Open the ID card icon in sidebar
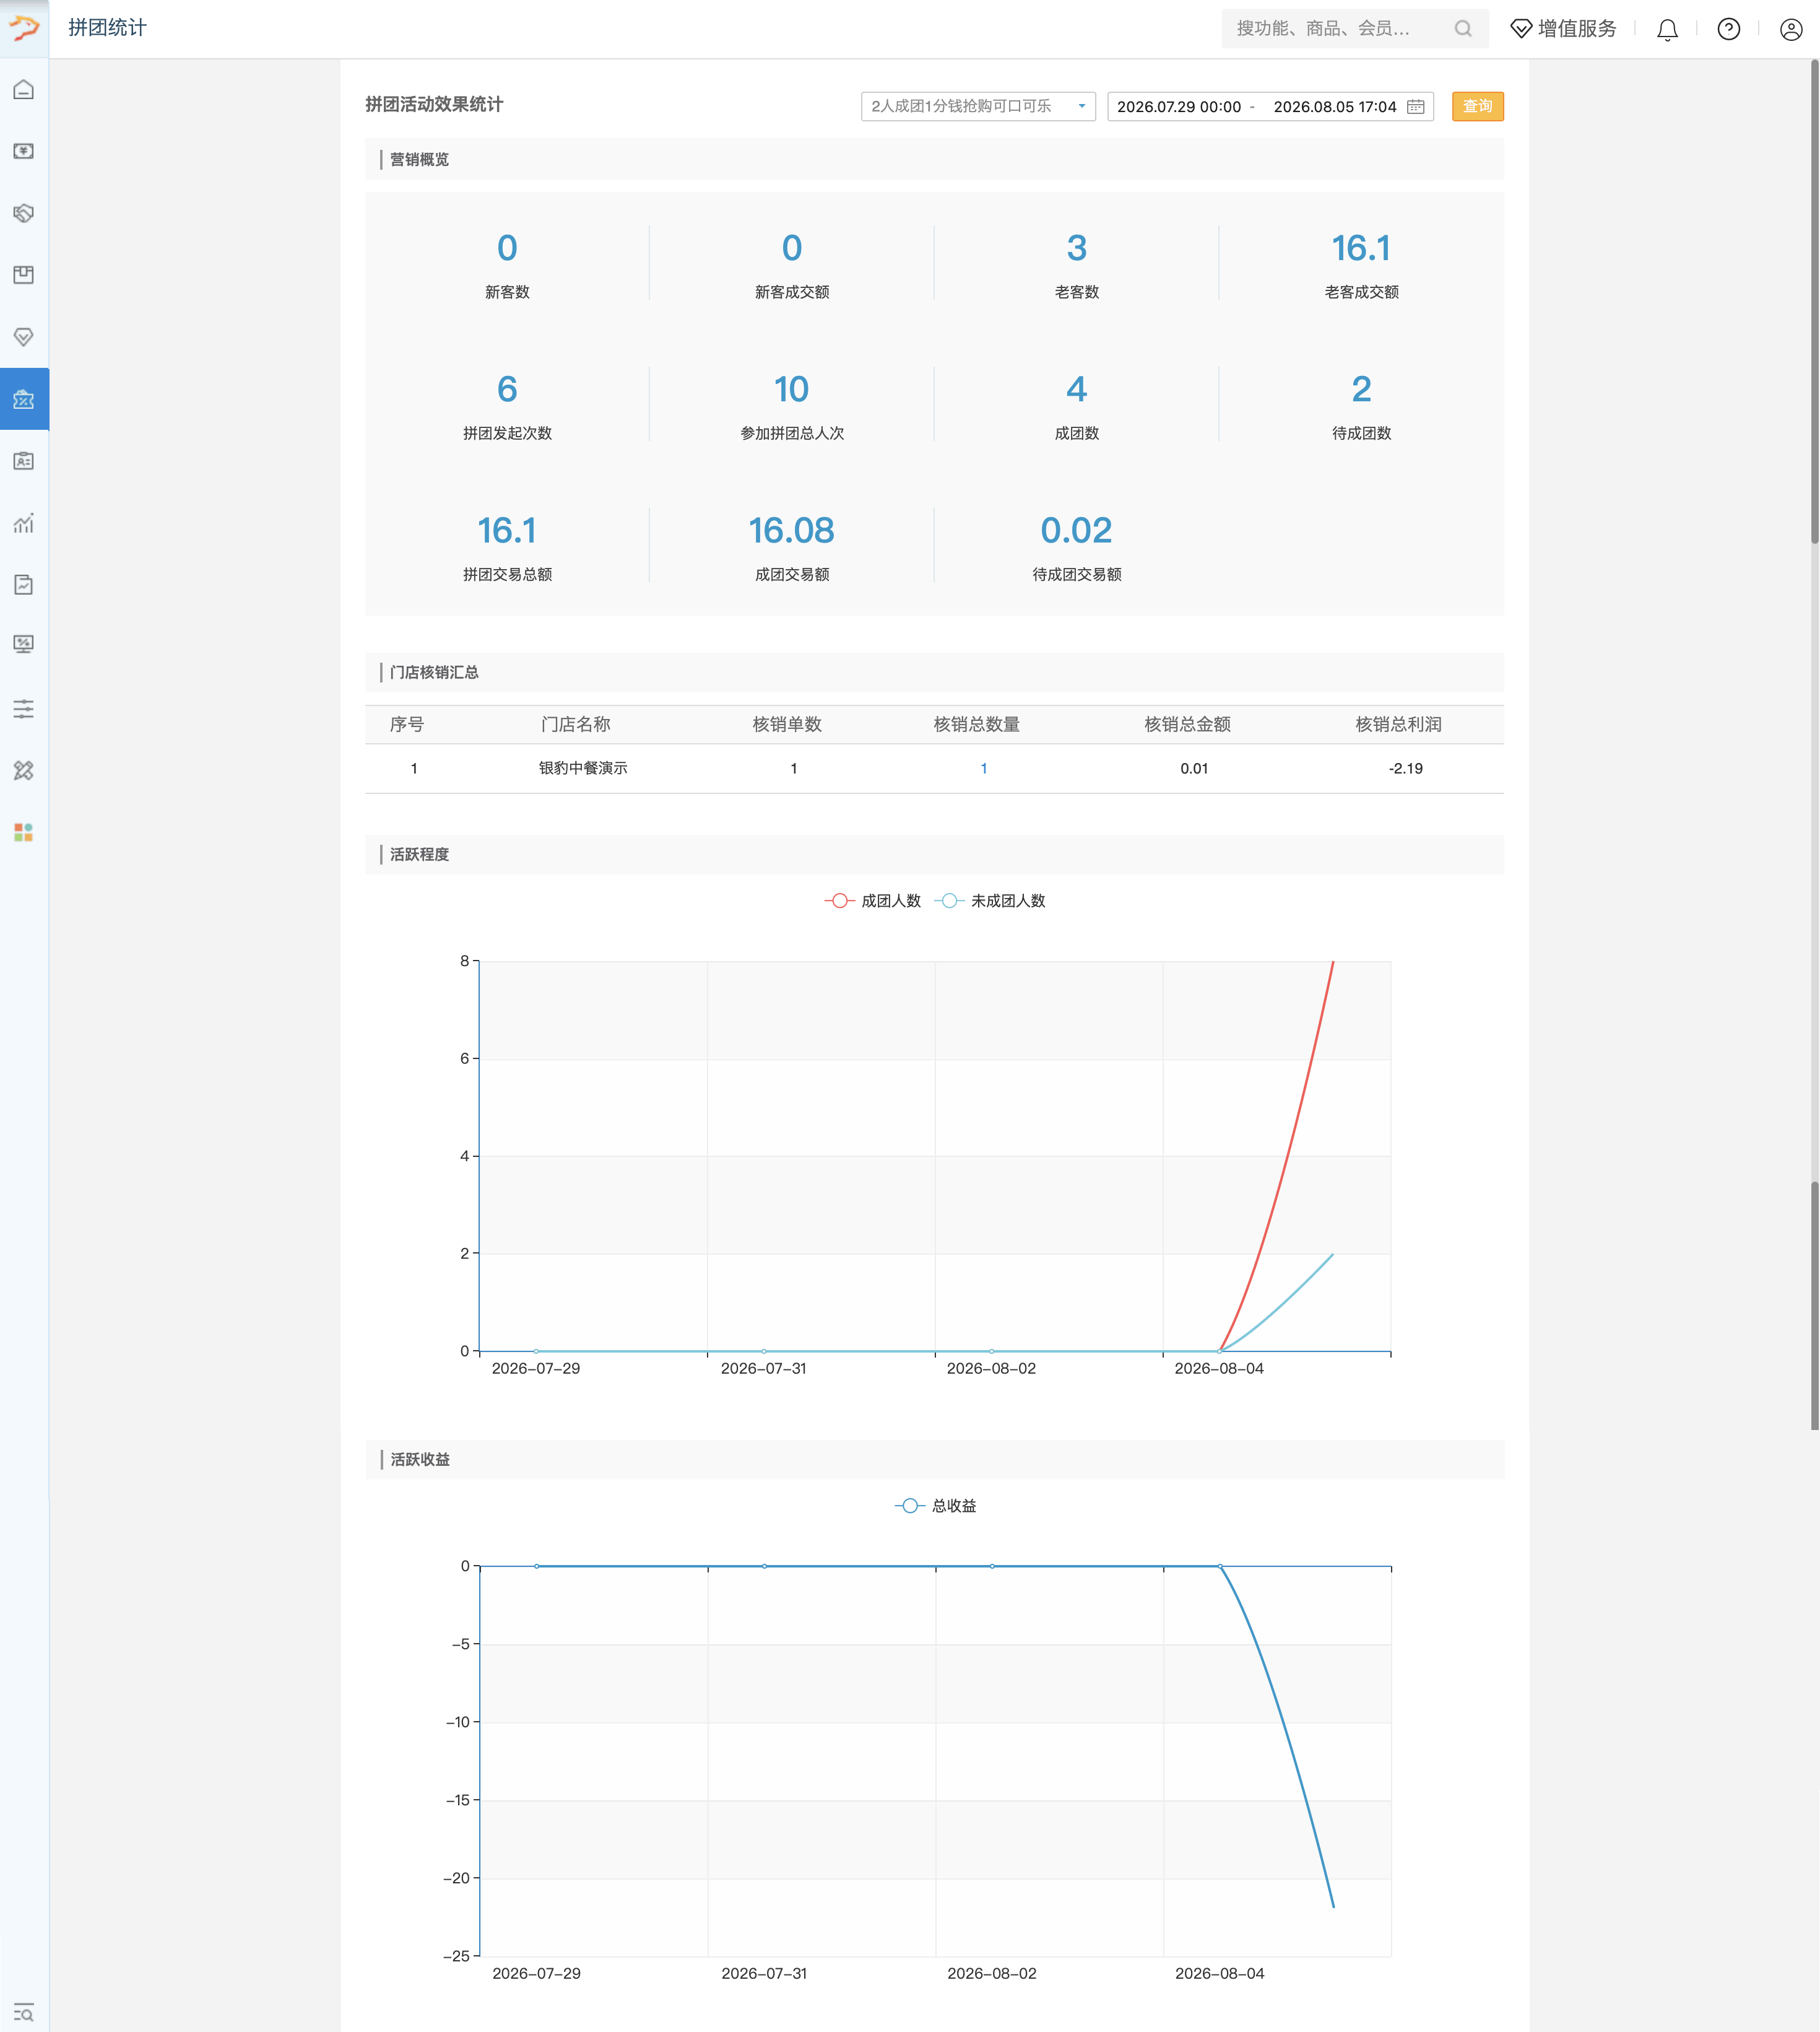The height and width of the screenshot is (2032, 1820). 24,461
